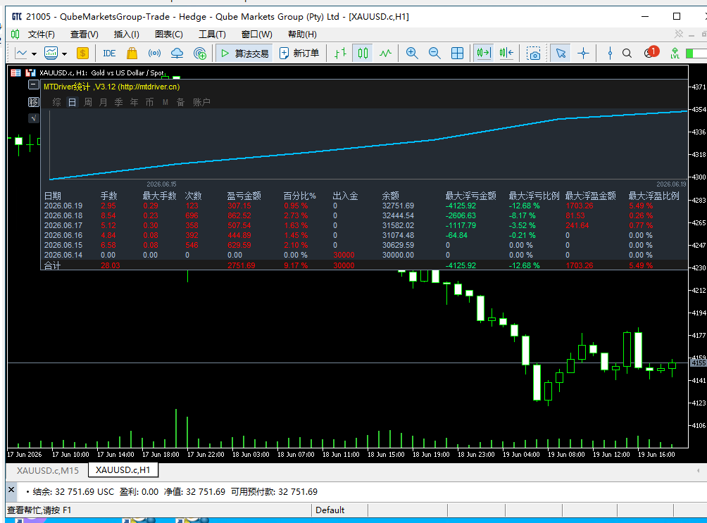Image resolution: width=707 pixels, height=523 pixels.
Task: Close the bottom toolbox with X
Action: [x=11, y=490]
